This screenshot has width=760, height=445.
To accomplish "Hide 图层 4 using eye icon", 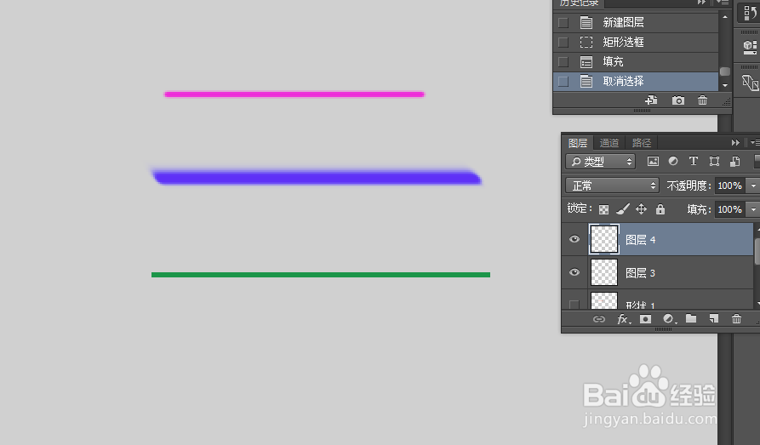I will tap(574, 239).
